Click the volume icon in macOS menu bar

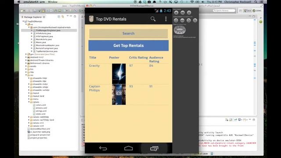tap(203, 2)
